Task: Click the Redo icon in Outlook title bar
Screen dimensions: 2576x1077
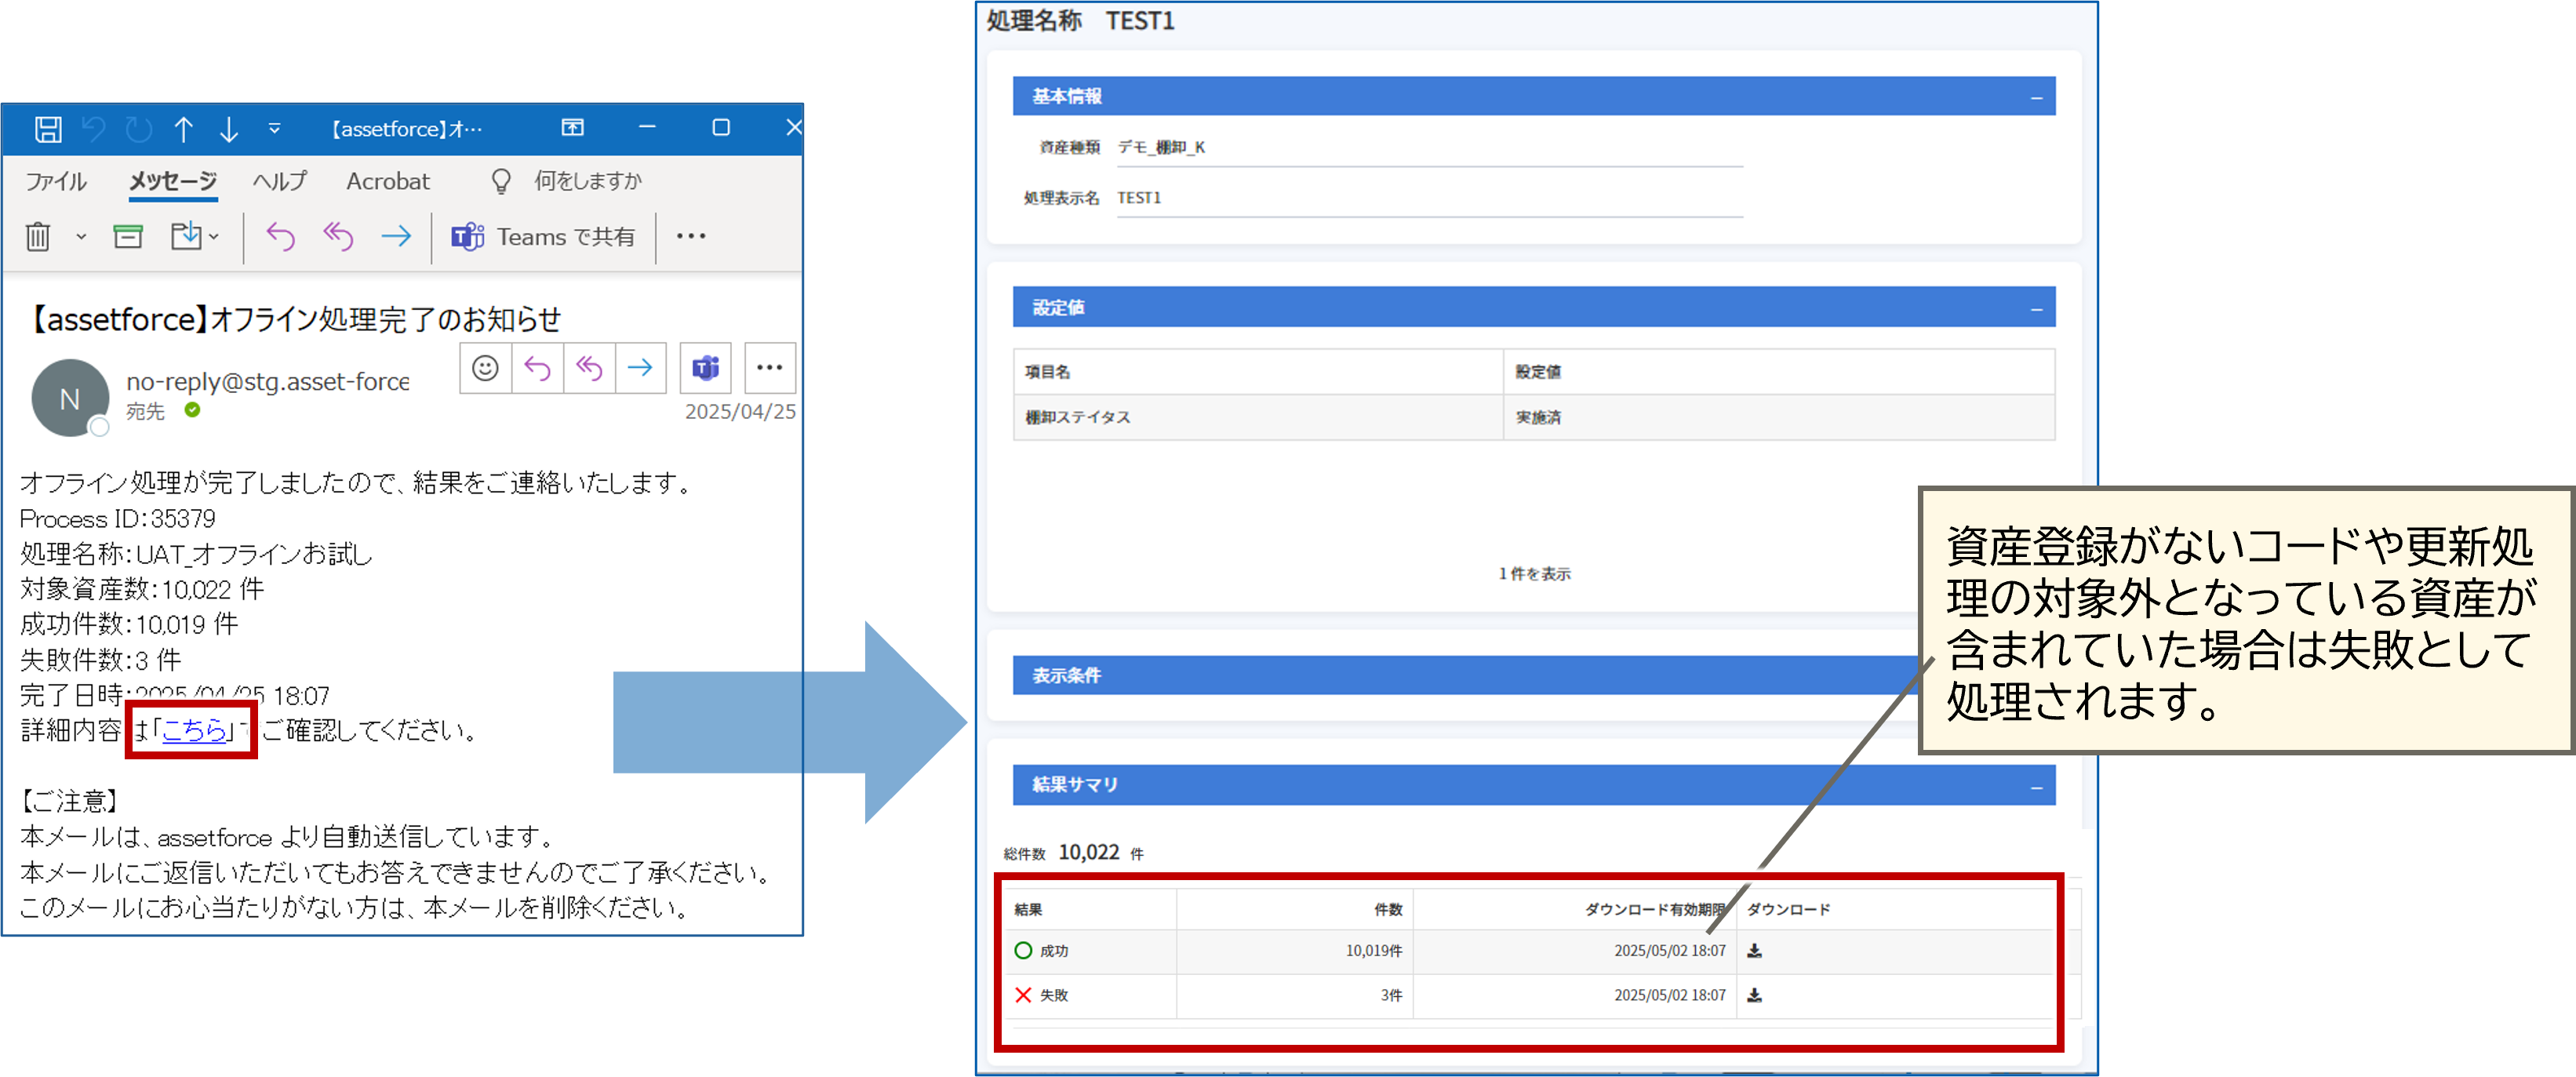Action: [x=139, y=129]
